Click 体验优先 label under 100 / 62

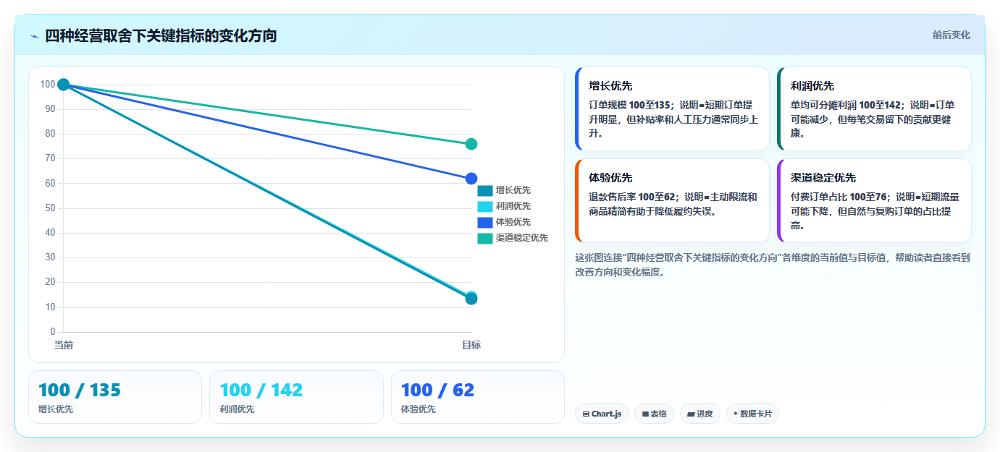click(419, 409)
